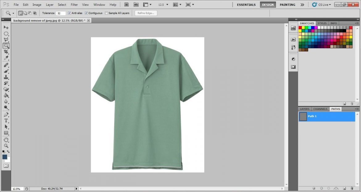Launch Adobe Bridge from the Br icon
Image resolution: width=361 pixels, height=192 pixels.
point(127,5)
